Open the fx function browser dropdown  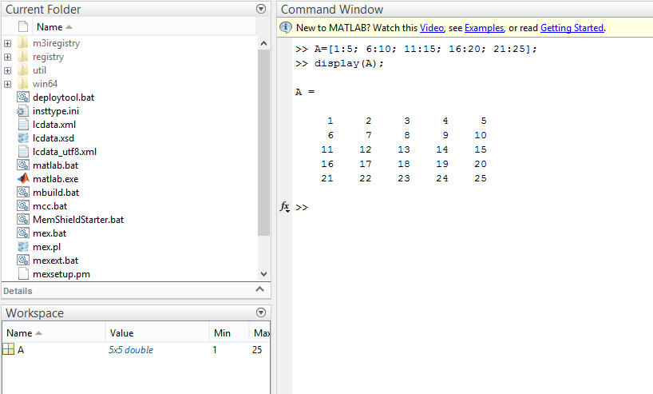point(285,207)
